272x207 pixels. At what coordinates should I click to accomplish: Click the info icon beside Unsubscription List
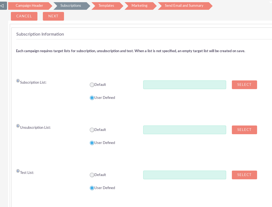click(x=18, y=126)
